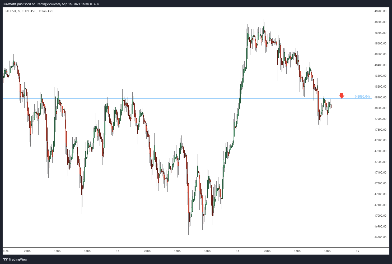Click the 06:00 time label before the 17th
Image resolution: width=392 pixels, height=264 pixels.
pyautogui.click(x=27, y=251)
